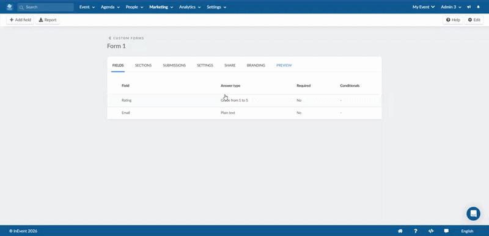The width and height of the screenshot is (489, 236).
Task: Go back via Custom Forms link
Action: click(126, 38)
